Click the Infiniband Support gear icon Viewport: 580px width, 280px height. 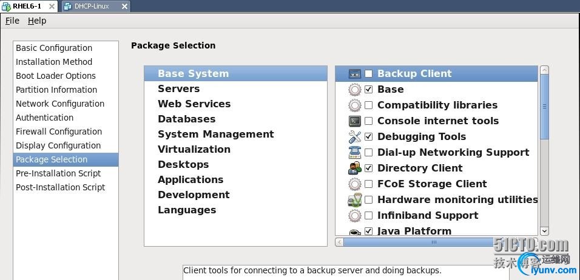tap(355, 216)
